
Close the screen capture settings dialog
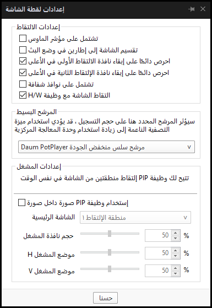203,9
